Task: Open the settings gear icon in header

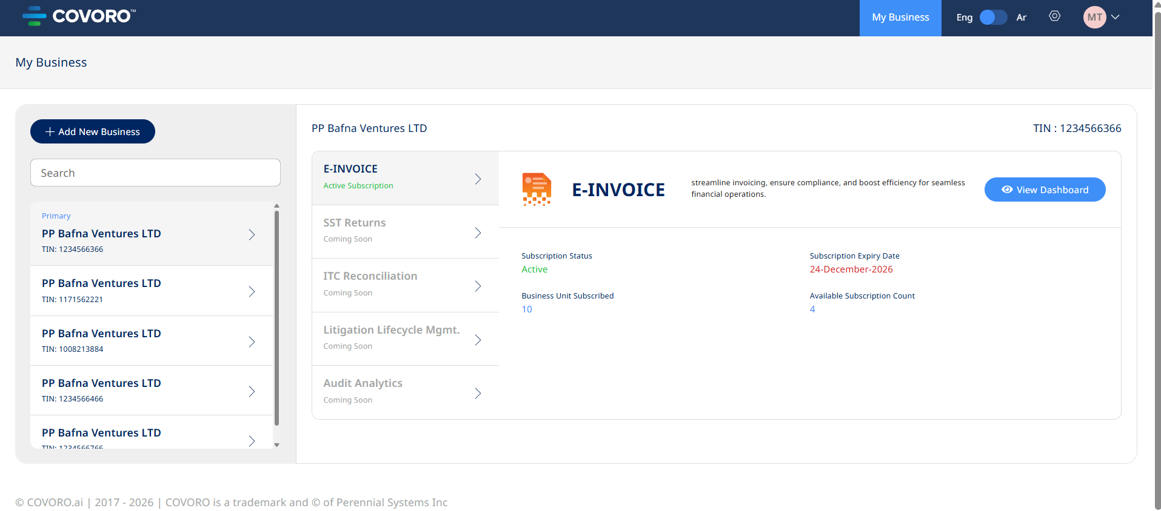Action: click(1055, 16)
